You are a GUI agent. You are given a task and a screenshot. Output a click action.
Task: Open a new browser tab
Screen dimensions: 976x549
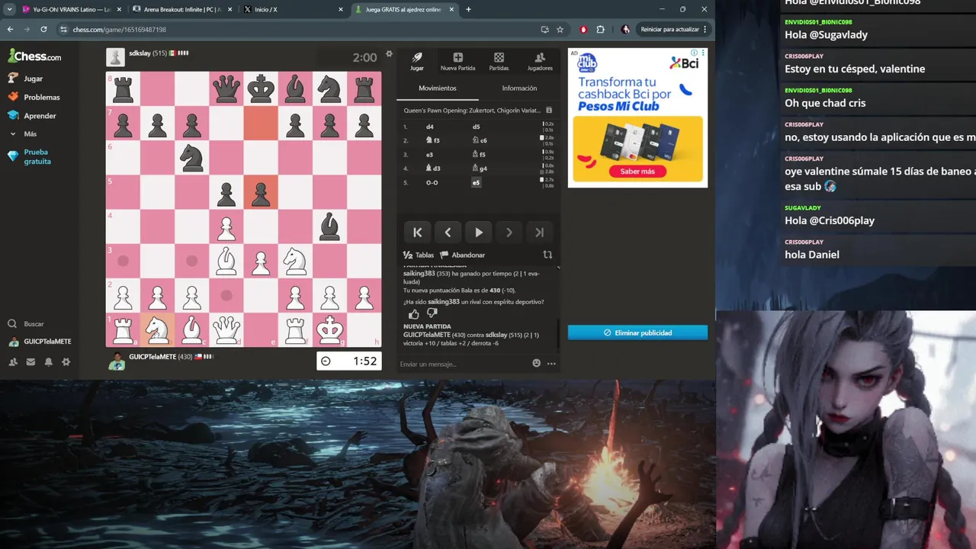tap(468, 9)
